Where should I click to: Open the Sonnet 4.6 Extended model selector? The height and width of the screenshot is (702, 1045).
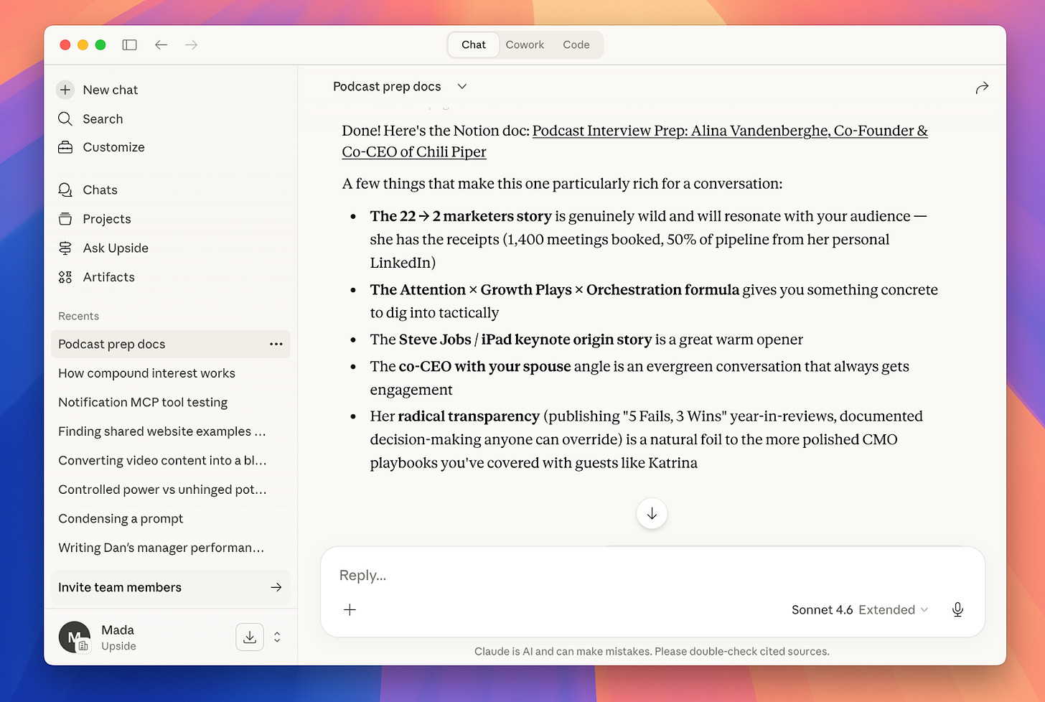860,609
